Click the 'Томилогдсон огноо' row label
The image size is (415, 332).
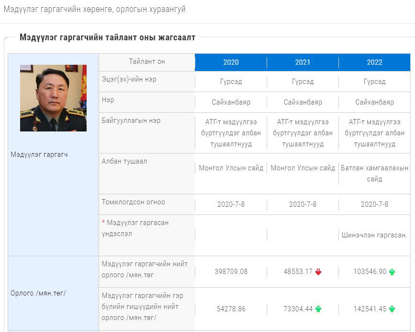(134, 202)
